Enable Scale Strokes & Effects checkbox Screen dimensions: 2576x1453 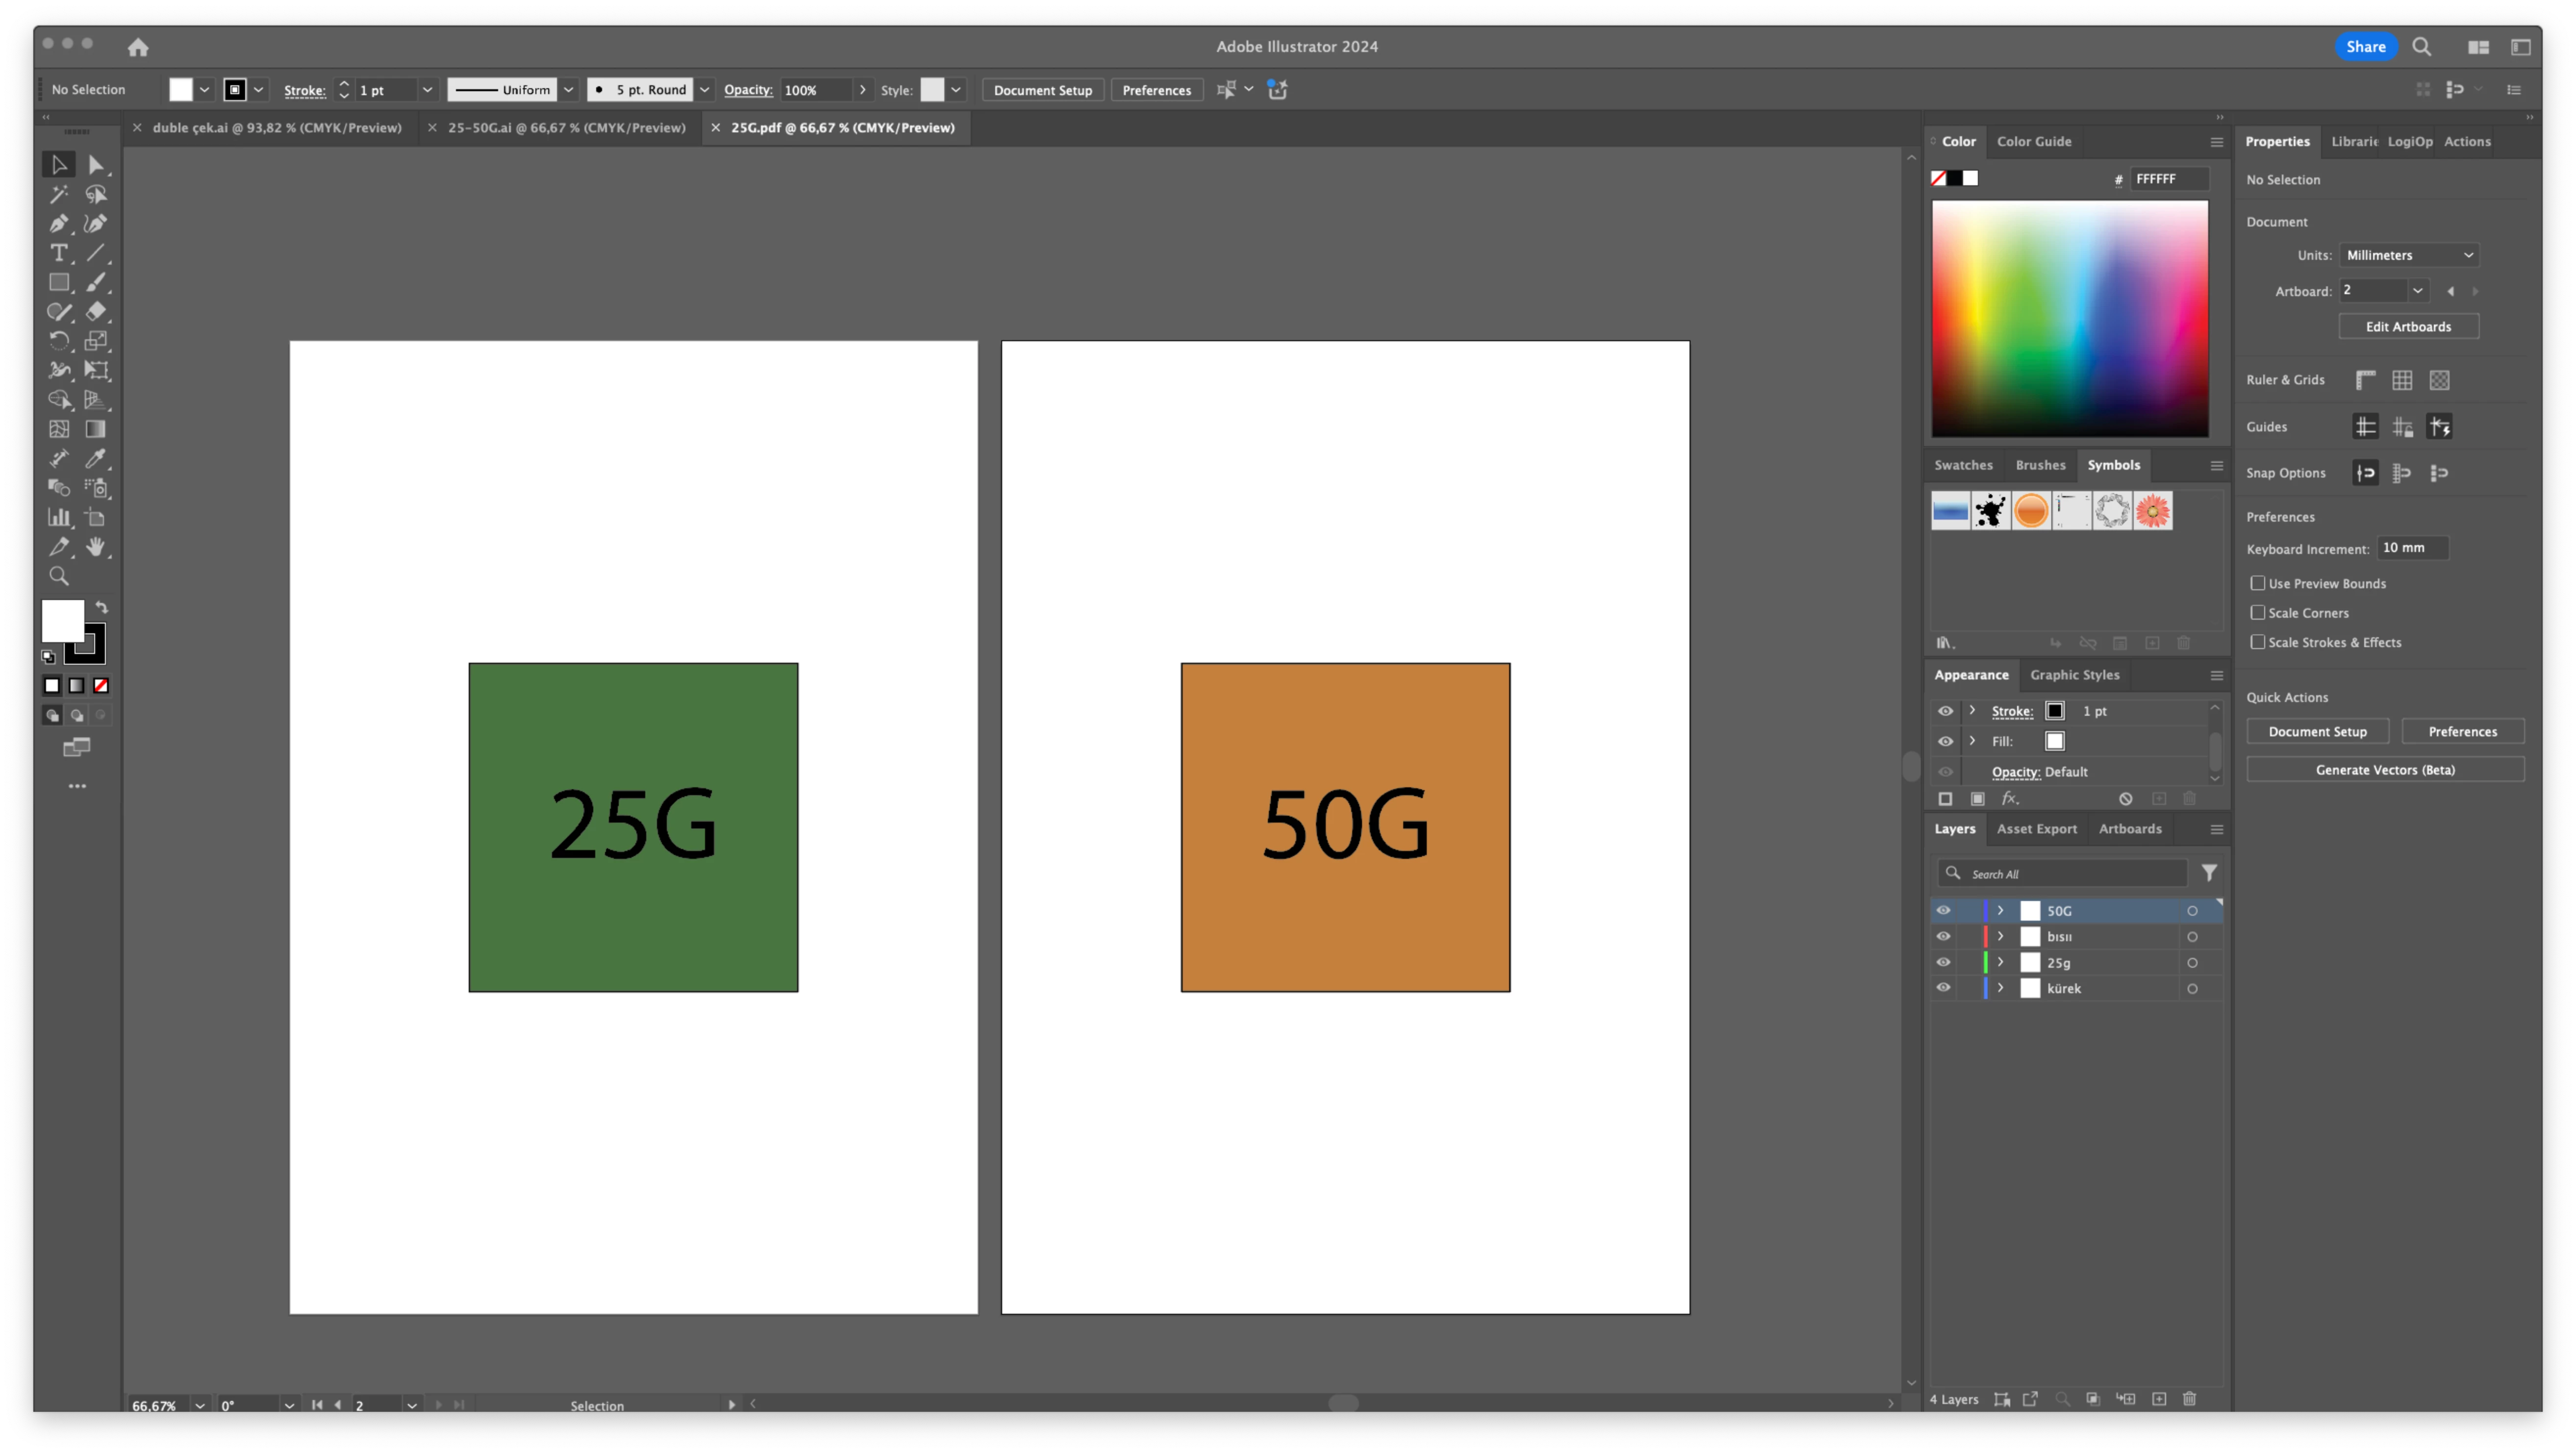tap(2257, 642)
